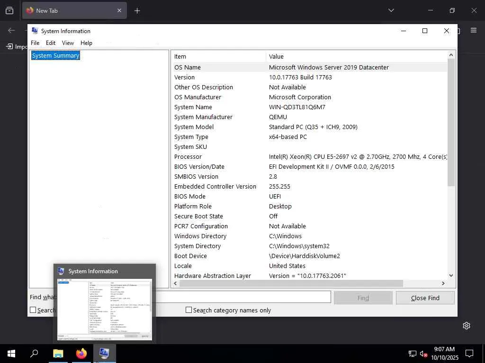Image resolution: width=485 pixels, height=363 pixels.
Task: Open the network status tray icon
Action: pyautogui.click(x=412, y=354)
